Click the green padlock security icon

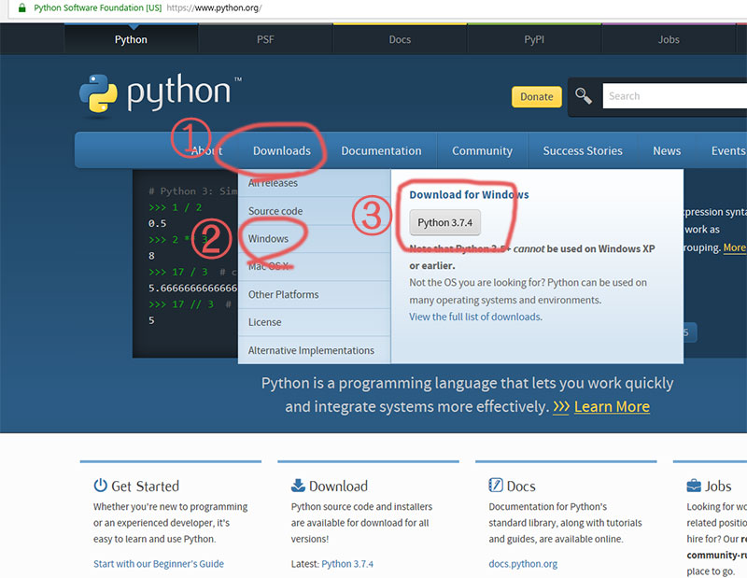(21, 7)
